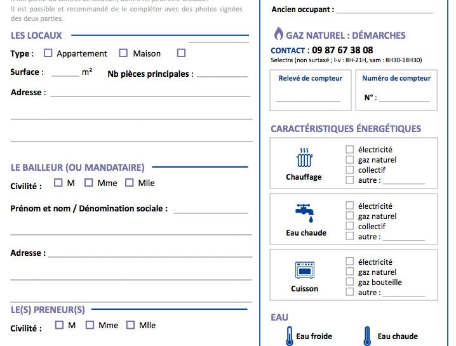
Task: Check électricité for faucet Eau chaude row
Action: pos(349,206)
